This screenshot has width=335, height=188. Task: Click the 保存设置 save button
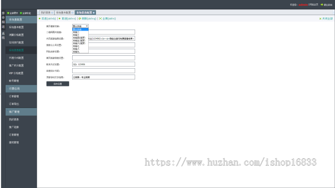coord(58,84)
